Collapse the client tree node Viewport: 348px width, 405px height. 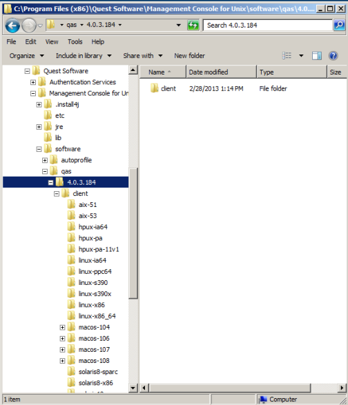[57, 194]
